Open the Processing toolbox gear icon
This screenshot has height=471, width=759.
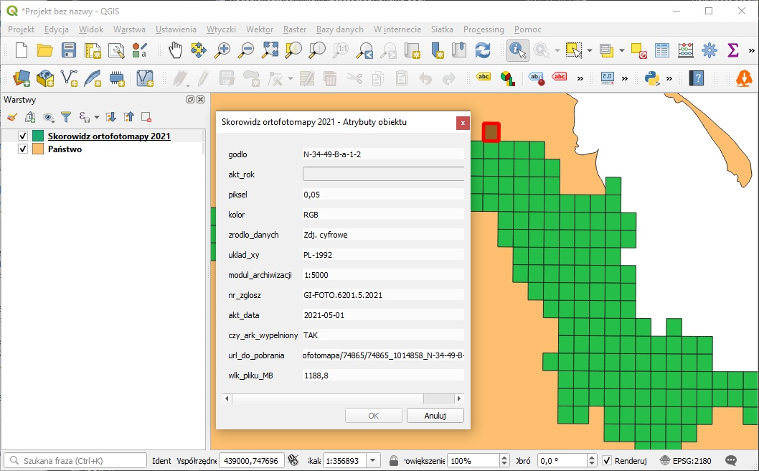pyautogui.click(x=709, y=50)
